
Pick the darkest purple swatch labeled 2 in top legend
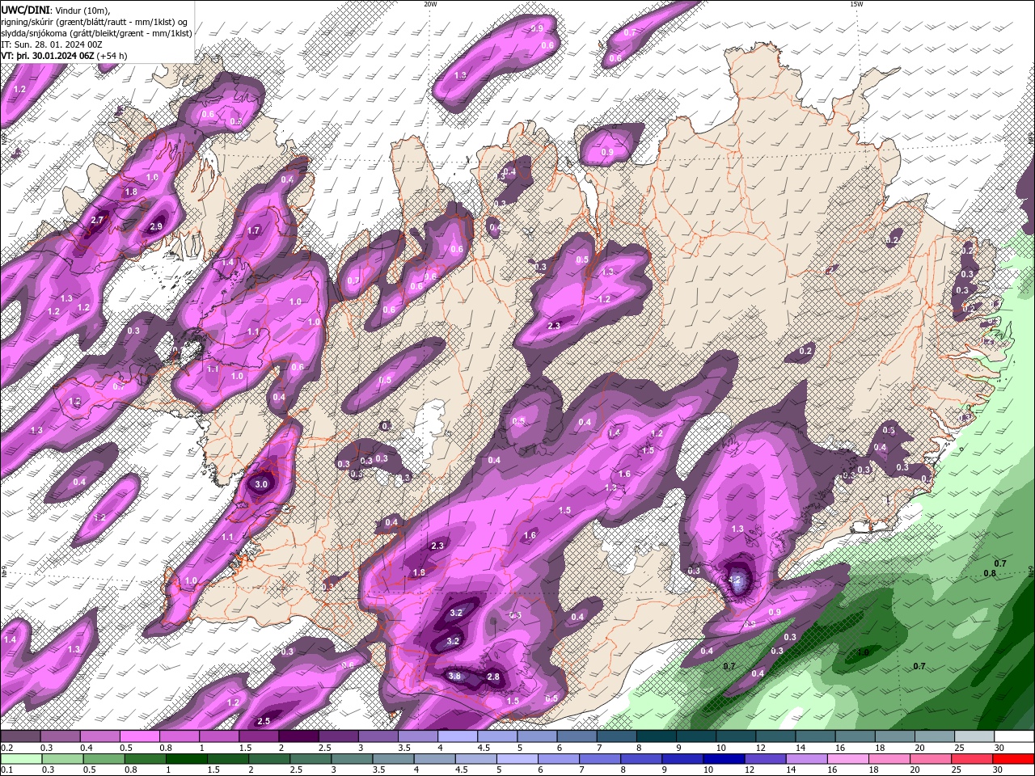tap(298, 736)
